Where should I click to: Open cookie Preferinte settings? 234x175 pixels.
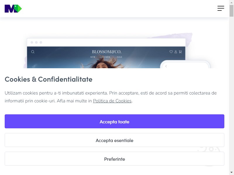point(114,159)
